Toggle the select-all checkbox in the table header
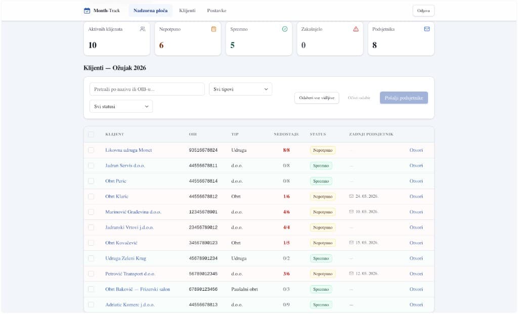 pos(92,134)
